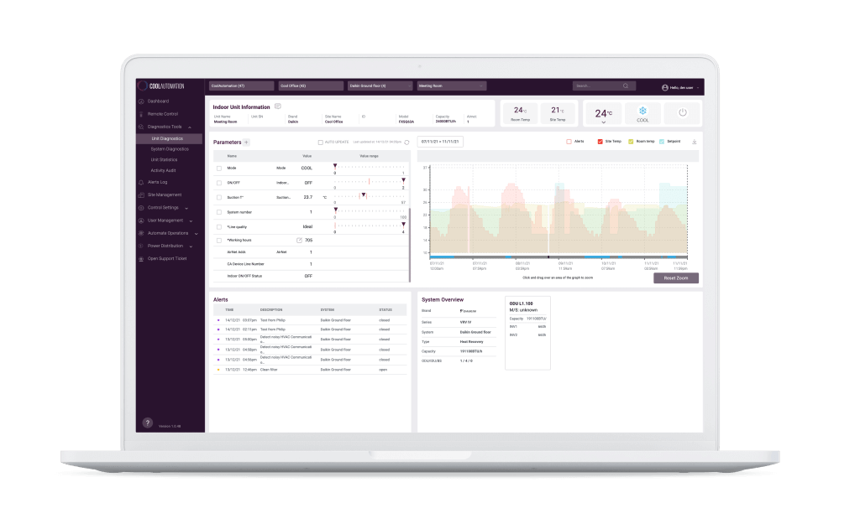This screenshot has height=529, width=860.
Task: Click the Indoor ON/OFF Status parameter row
Action: point(311,276)
